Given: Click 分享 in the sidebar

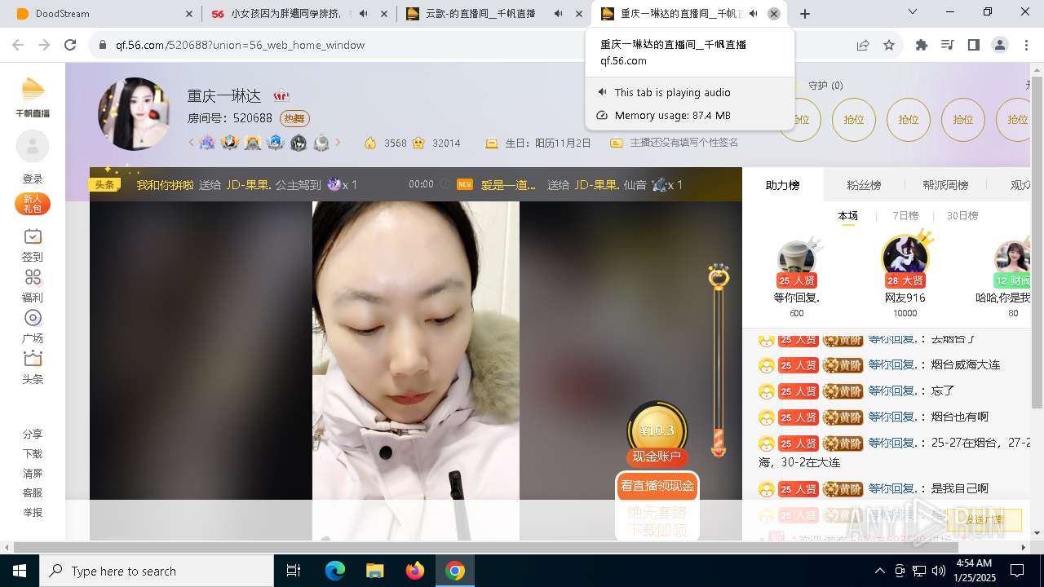Looking at the screenshot, I should coord(33,435).
